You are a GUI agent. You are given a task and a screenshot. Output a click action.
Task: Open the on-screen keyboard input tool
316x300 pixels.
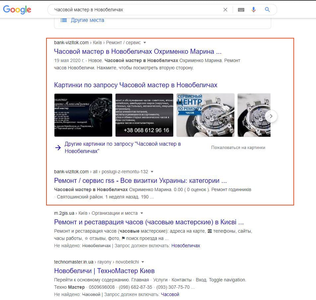[x=241, y=10]
